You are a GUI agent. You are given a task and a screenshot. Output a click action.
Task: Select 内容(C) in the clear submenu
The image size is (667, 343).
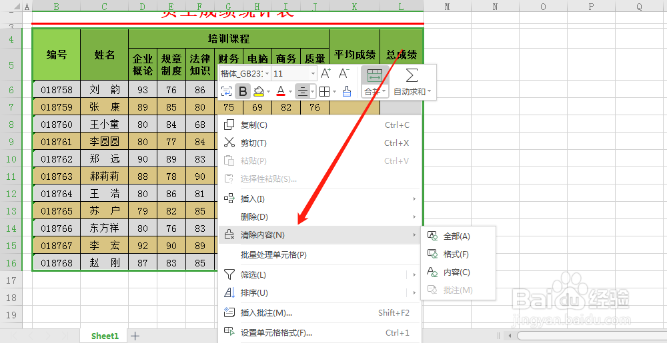(458, 272)
